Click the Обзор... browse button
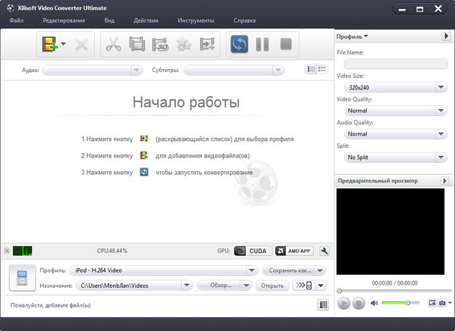Screen dimensions: 455x331 tap(219, 286)
